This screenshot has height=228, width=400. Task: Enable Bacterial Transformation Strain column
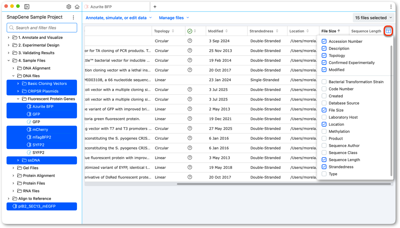click(x=324, y=82)
